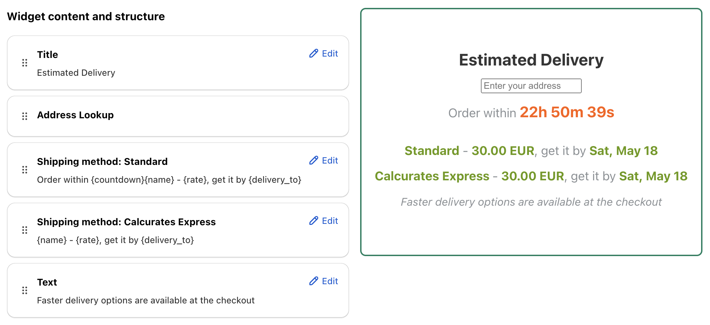Open Edit for the Title block
710x325 pixels.
tap(323, 53)
